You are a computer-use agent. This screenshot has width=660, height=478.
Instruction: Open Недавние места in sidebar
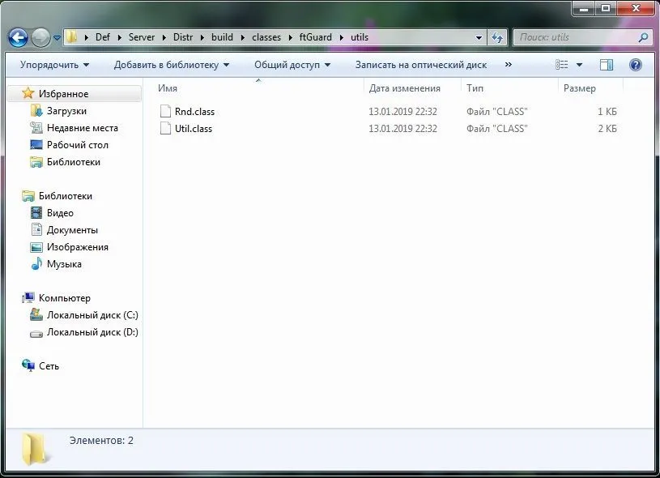tap(82, 128)
